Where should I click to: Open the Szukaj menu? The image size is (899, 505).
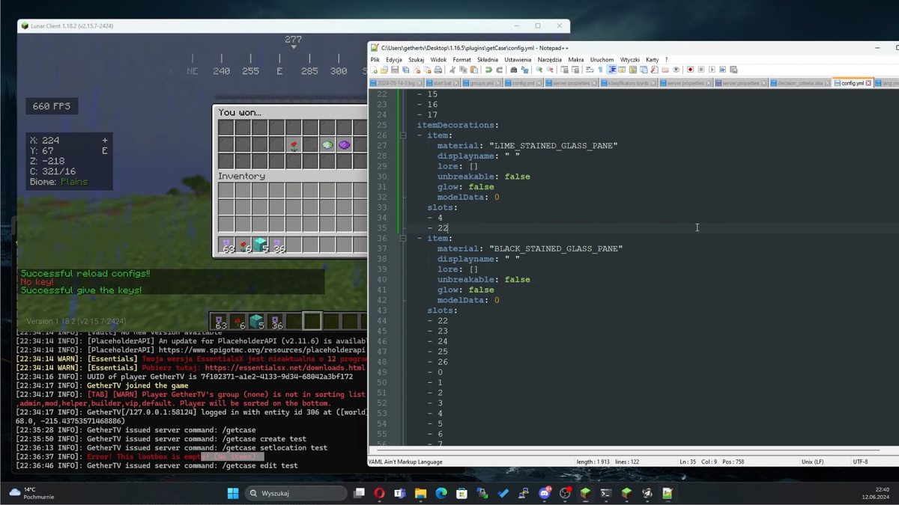(417, 60)
